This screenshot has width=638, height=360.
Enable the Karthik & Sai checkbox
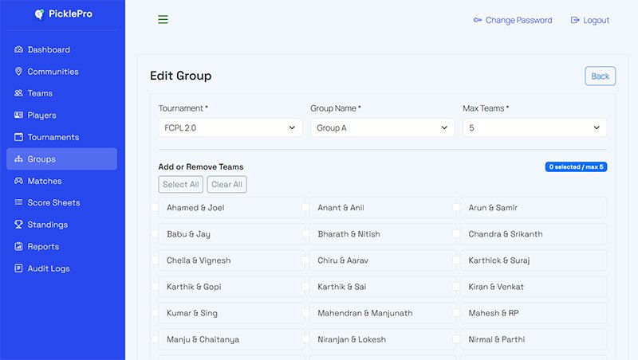click(305, 287)
